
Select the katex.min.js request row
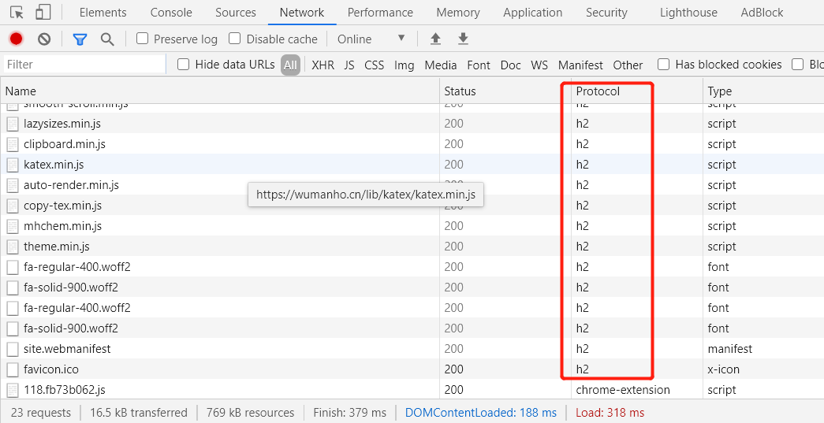[54, 165]
